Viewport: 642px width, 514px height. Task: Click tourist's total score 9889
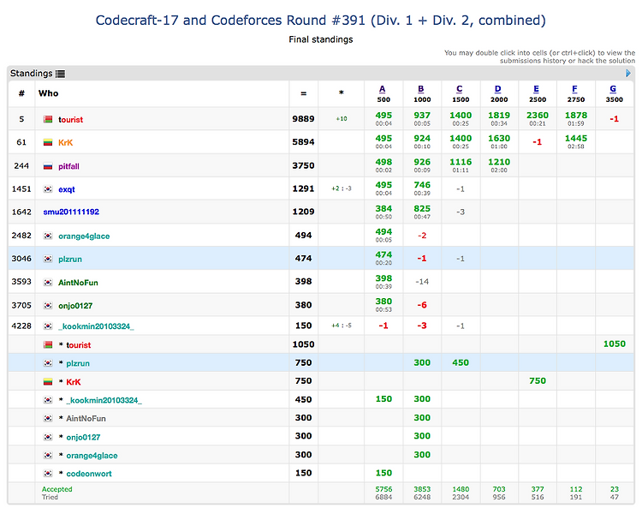pyautogui.click(x=303, y=119)
